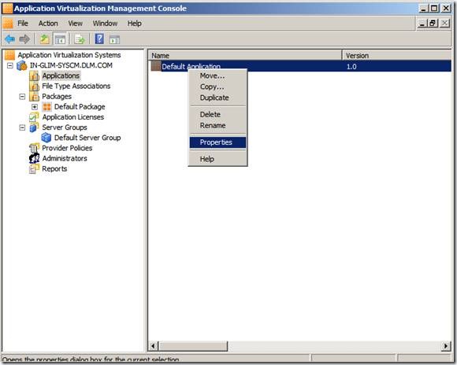The width and height of the screenshot is (457, 365).
Task: Click the Default Application row icon
Action: (156, 66)
